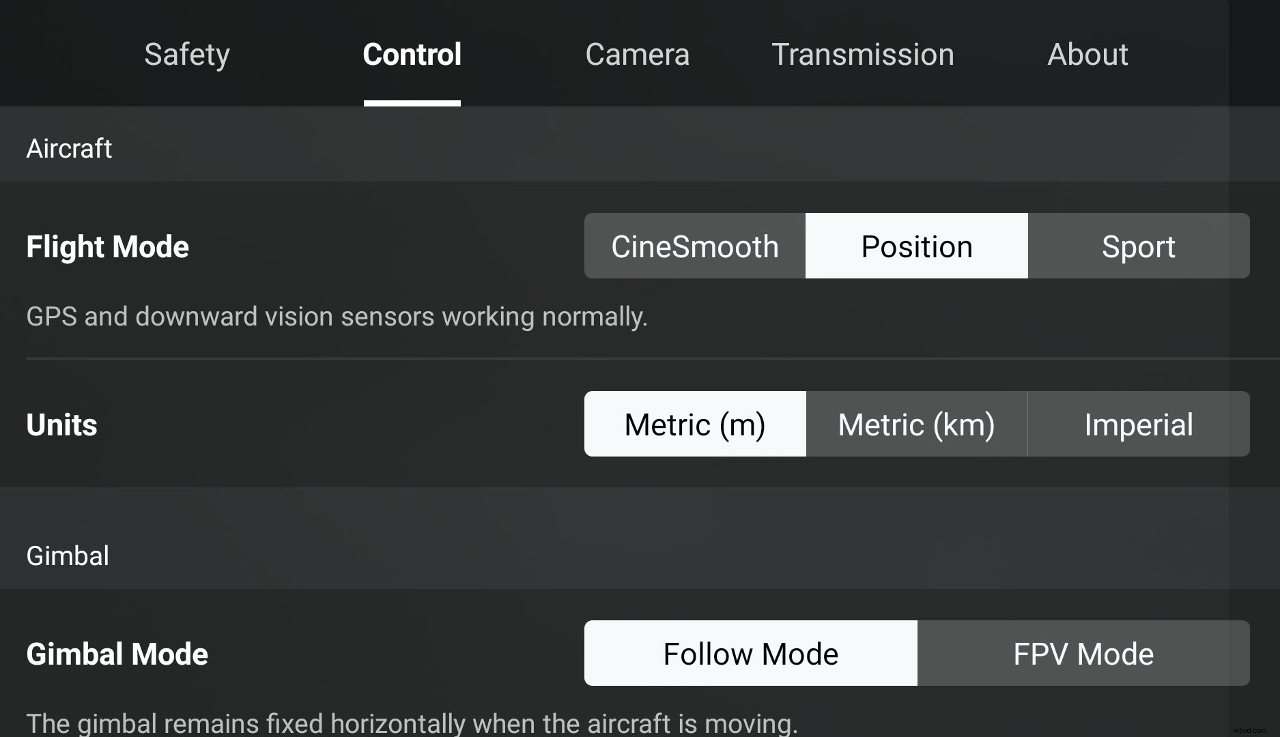Viewport: 1280px width, 737px height.
Task: Select Position flight mode
Action: pyautogui.click(x=917, y=246)
